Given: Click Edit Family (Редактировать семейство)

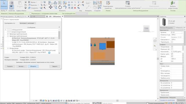Looking at the screenshot, I should coord(108,5).
